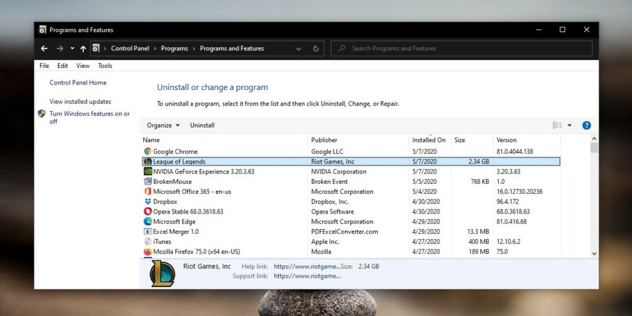Select Excel Merger 1.0 entry
This screenshot has height=316, width=632.
click(176, 231)
